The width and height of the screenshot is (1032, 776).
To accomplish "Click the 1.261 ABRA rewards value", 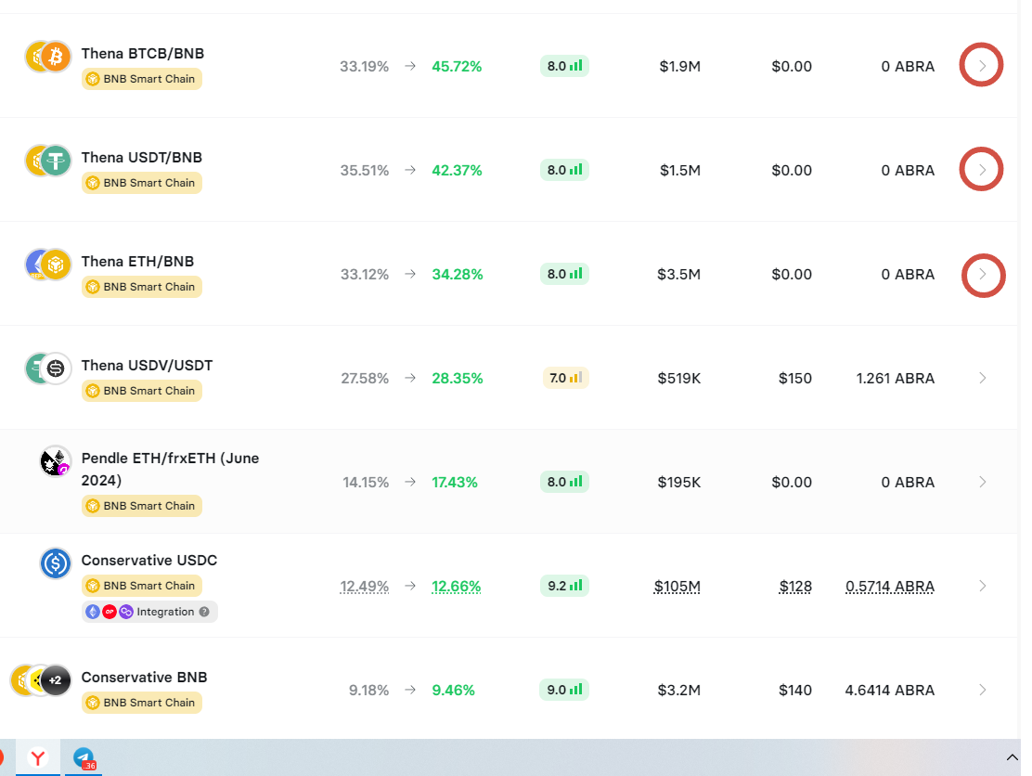I will coord(895,379).
